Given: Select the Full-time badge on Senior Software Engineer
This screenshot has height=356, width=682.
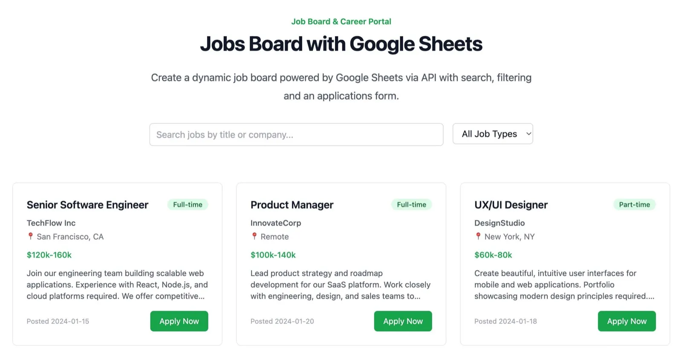Looking at the screenshot, I should [x=188, y=205].
